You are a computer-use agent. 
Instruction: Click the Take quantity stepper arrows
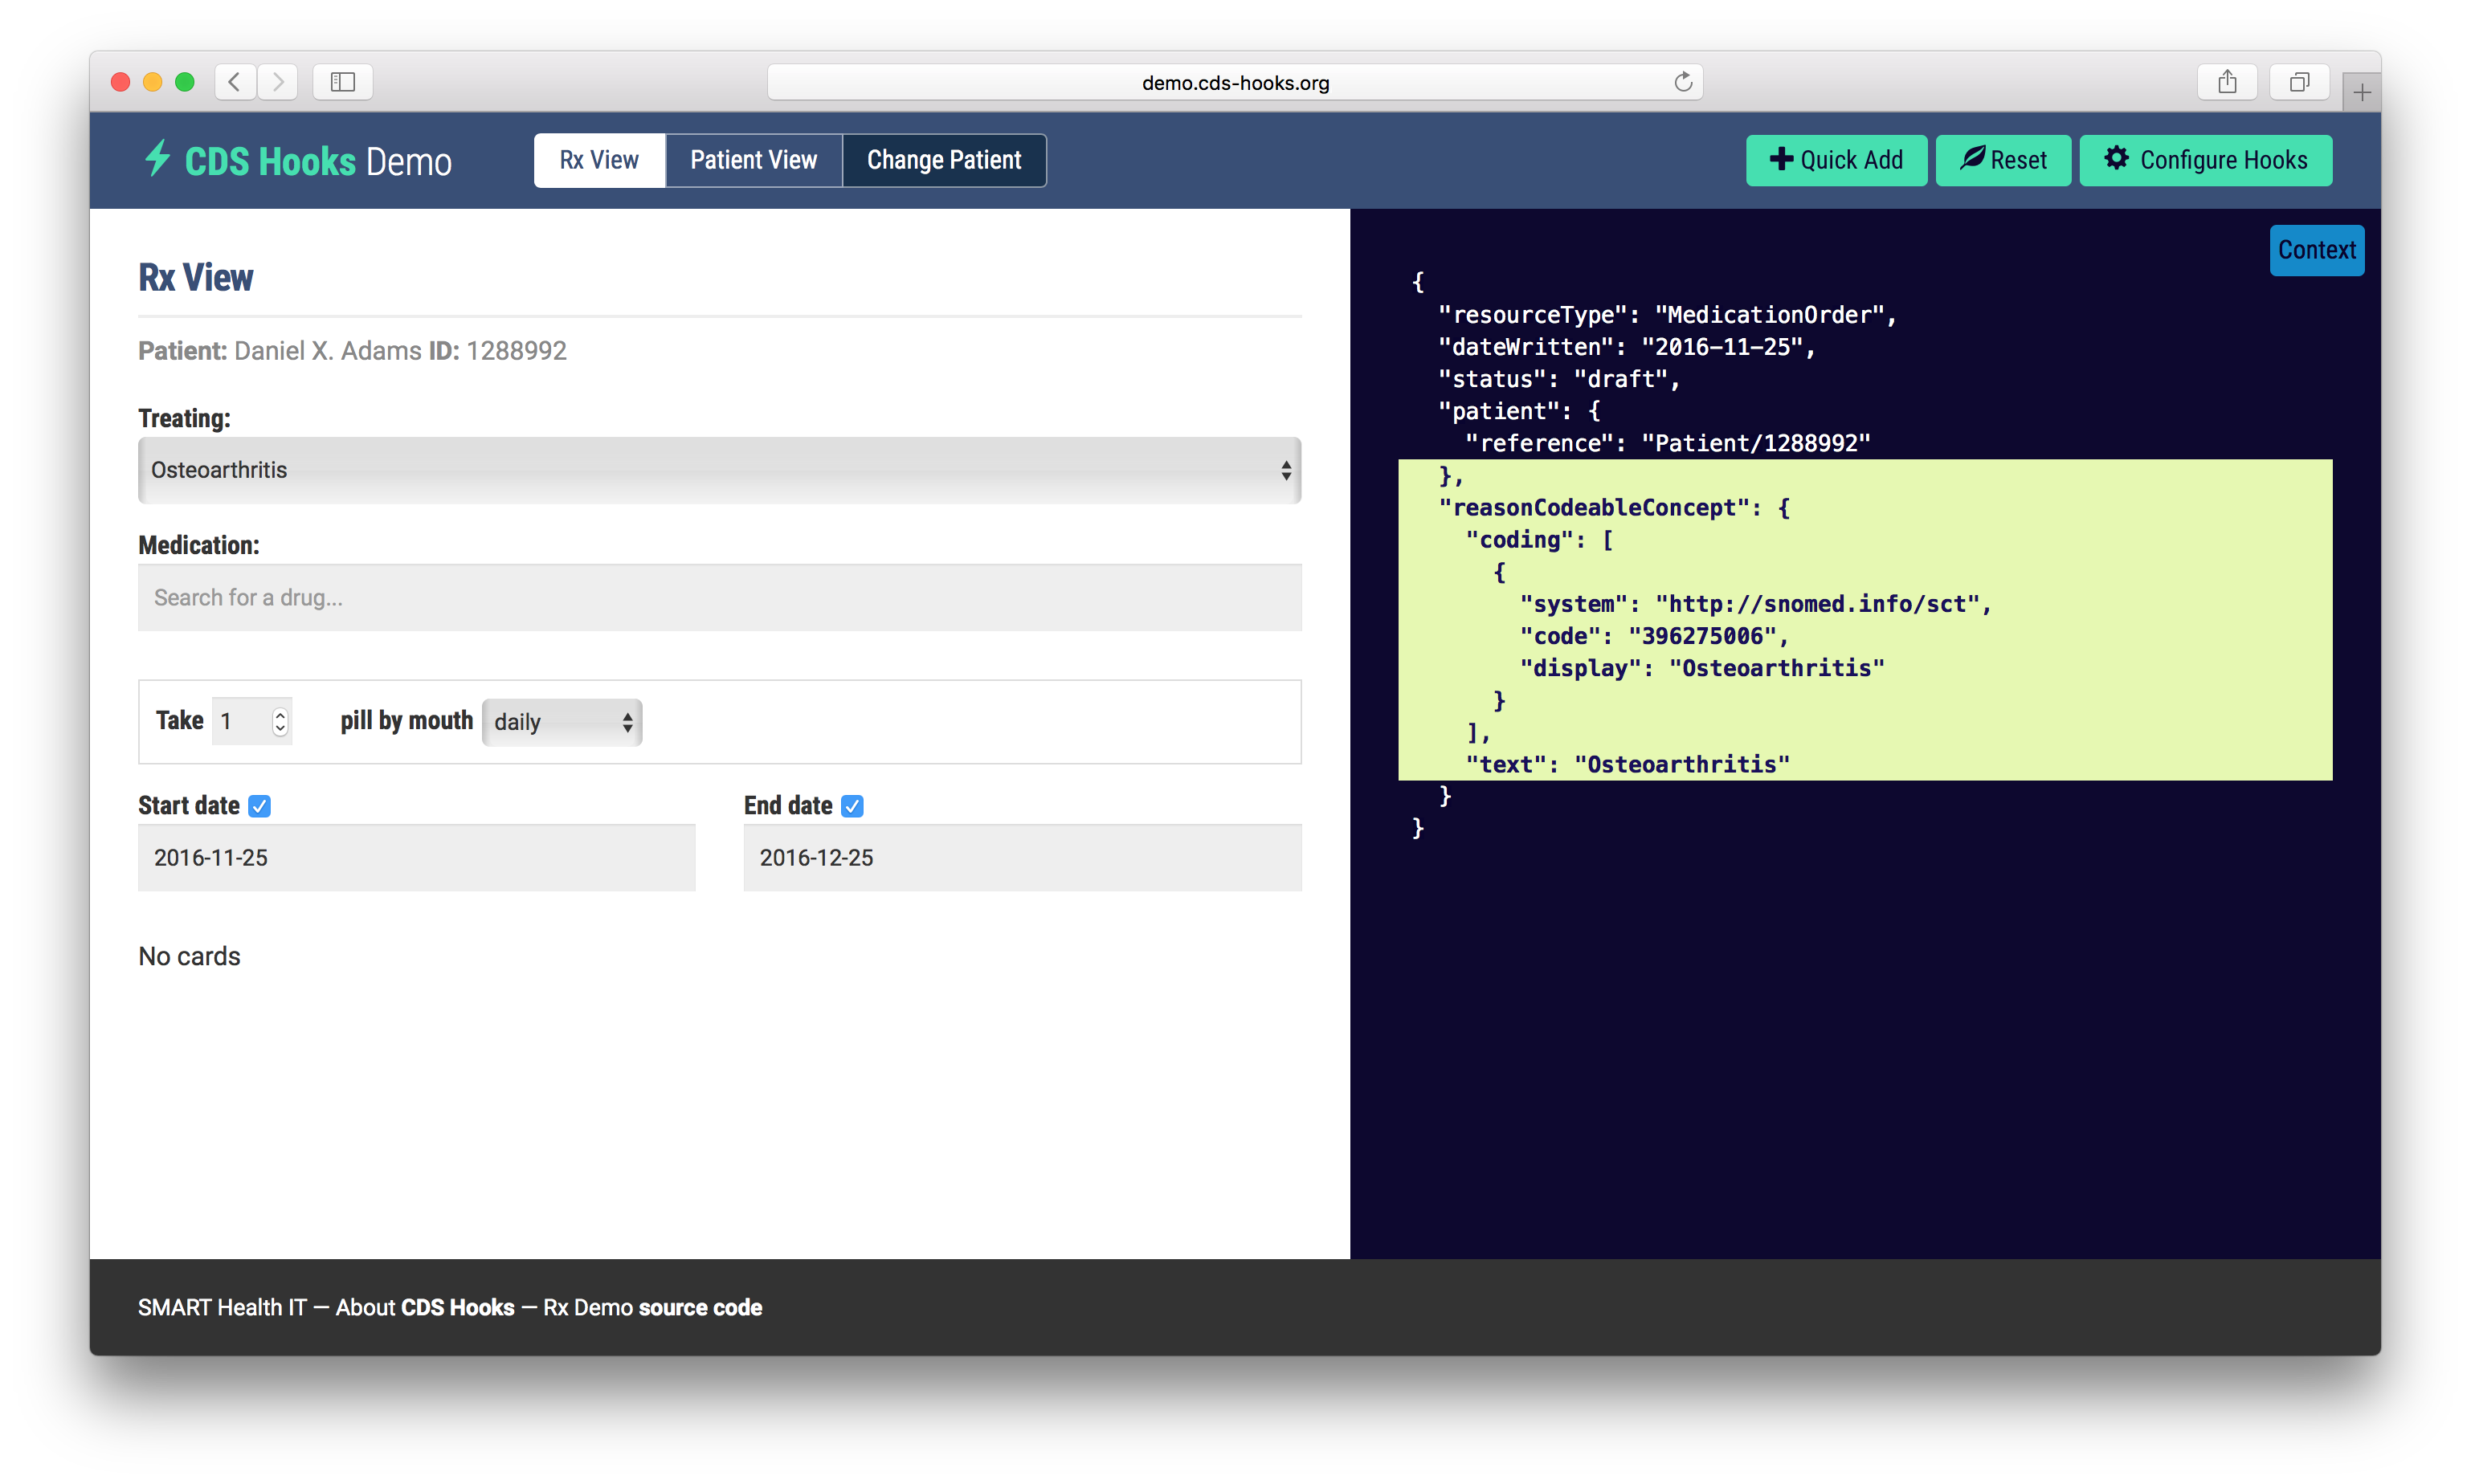pos(280,722)
